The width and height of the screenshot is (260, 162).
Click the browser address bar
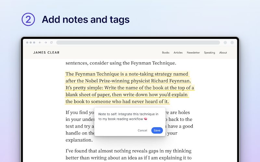pyautogui.click(x=138, y=42)
